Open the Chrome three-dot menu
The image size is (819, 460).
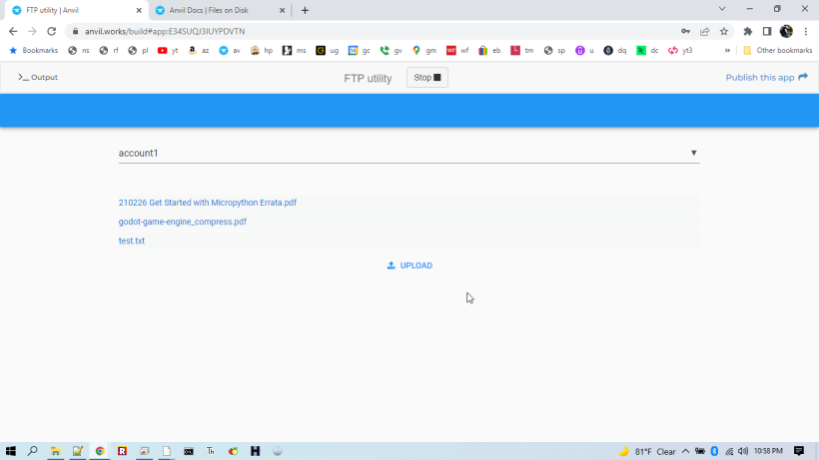click(x=806, y=31)
